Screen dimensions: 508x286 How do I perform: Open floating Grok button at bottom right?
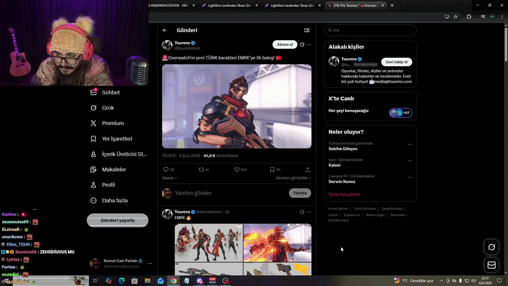click(x=491, y=247)
